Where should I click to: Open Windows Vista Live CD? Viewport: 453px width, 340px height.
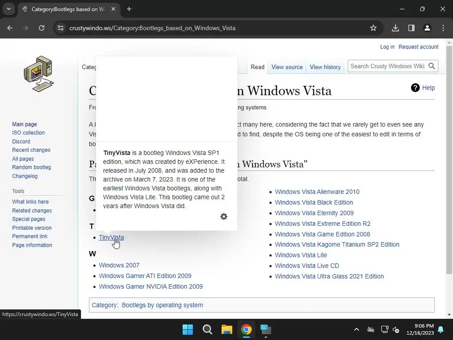(307, 266)
